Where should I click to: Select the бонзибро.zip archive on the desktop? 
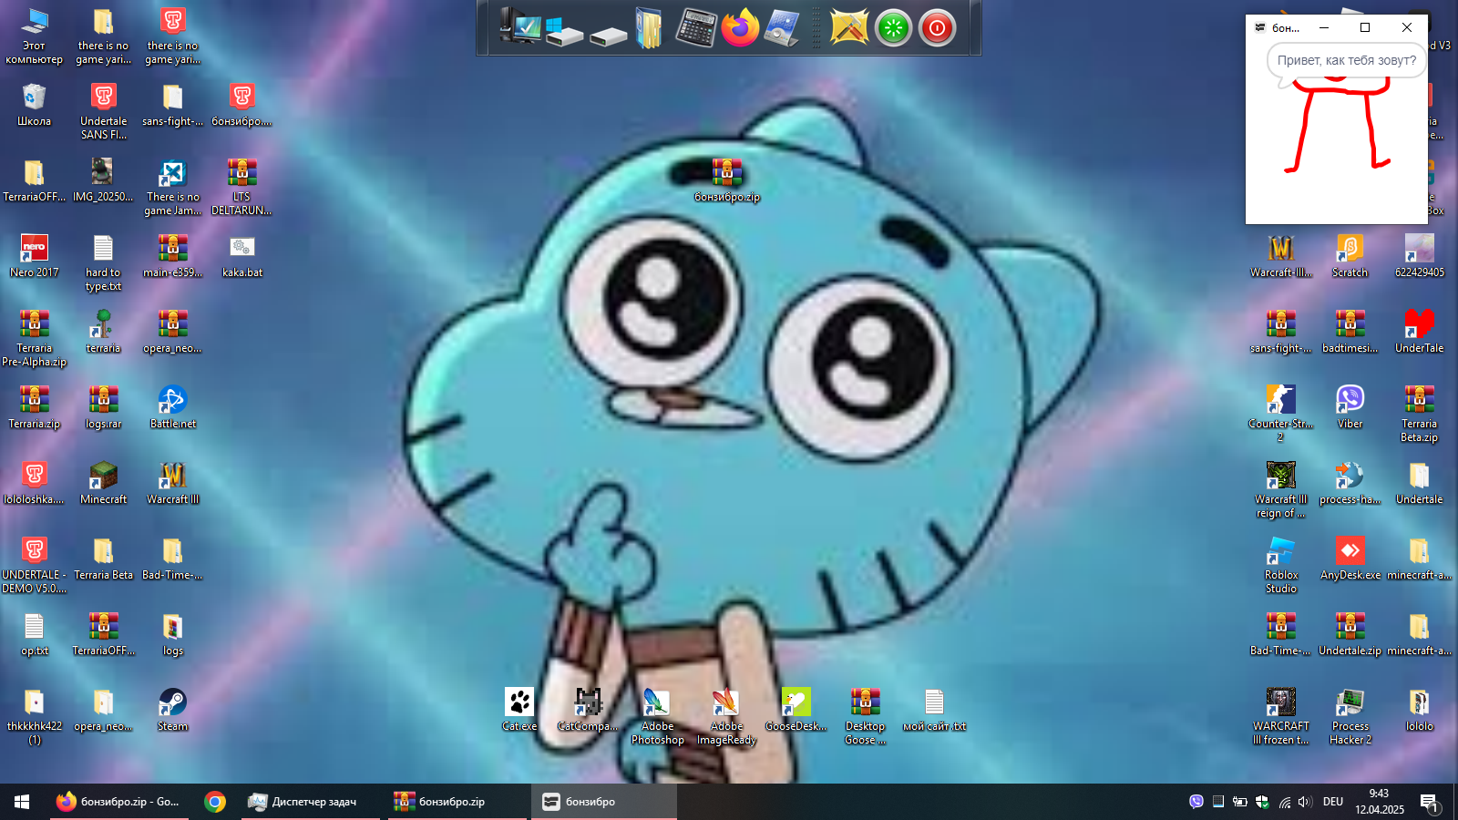pyautogui.click(x=727, y=179)
